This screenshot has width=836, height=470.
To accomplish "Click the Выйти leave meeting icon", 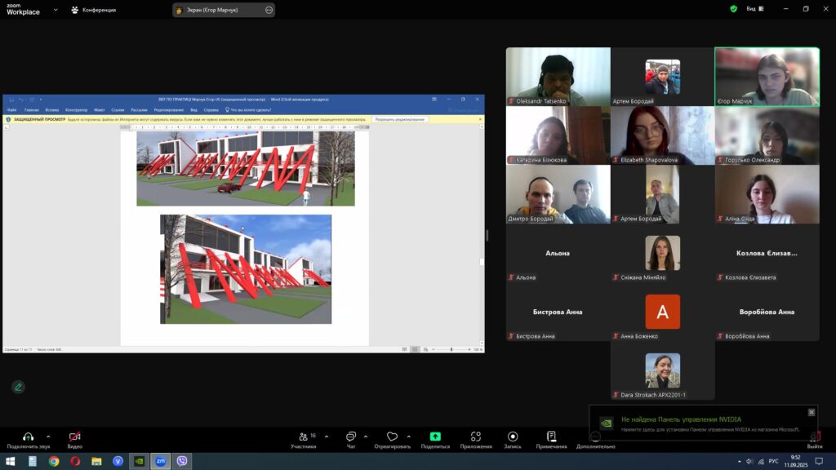I will tap(815, 437).
